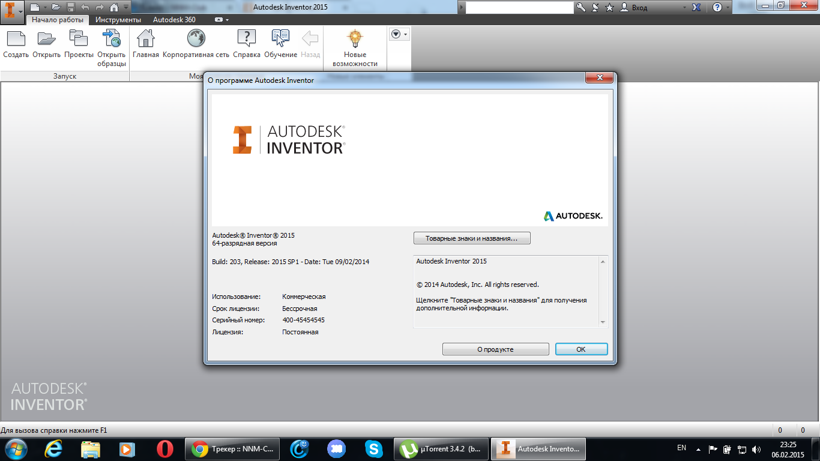The width and height of the screenshot is (820, 461).
Task: Click the Home icon in quick access toolbar
Action: pyautogui.click(x=114, y=7)
